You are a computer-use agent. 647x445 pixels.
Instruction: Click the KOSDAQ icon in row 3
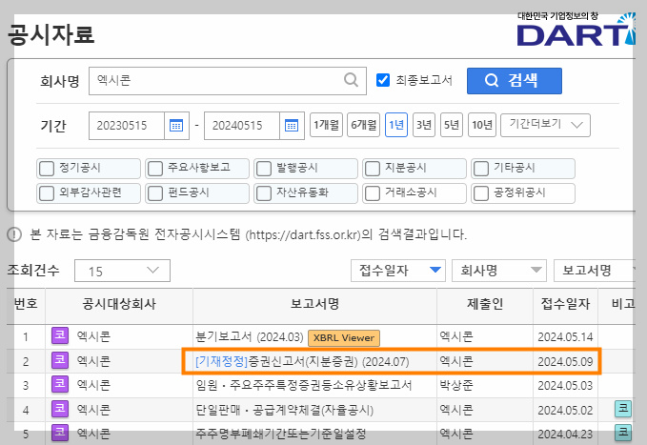pos(60,384)
